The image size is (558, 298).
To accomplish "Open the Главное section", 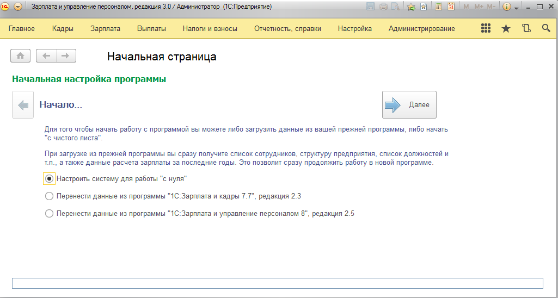I will (22, 29).
